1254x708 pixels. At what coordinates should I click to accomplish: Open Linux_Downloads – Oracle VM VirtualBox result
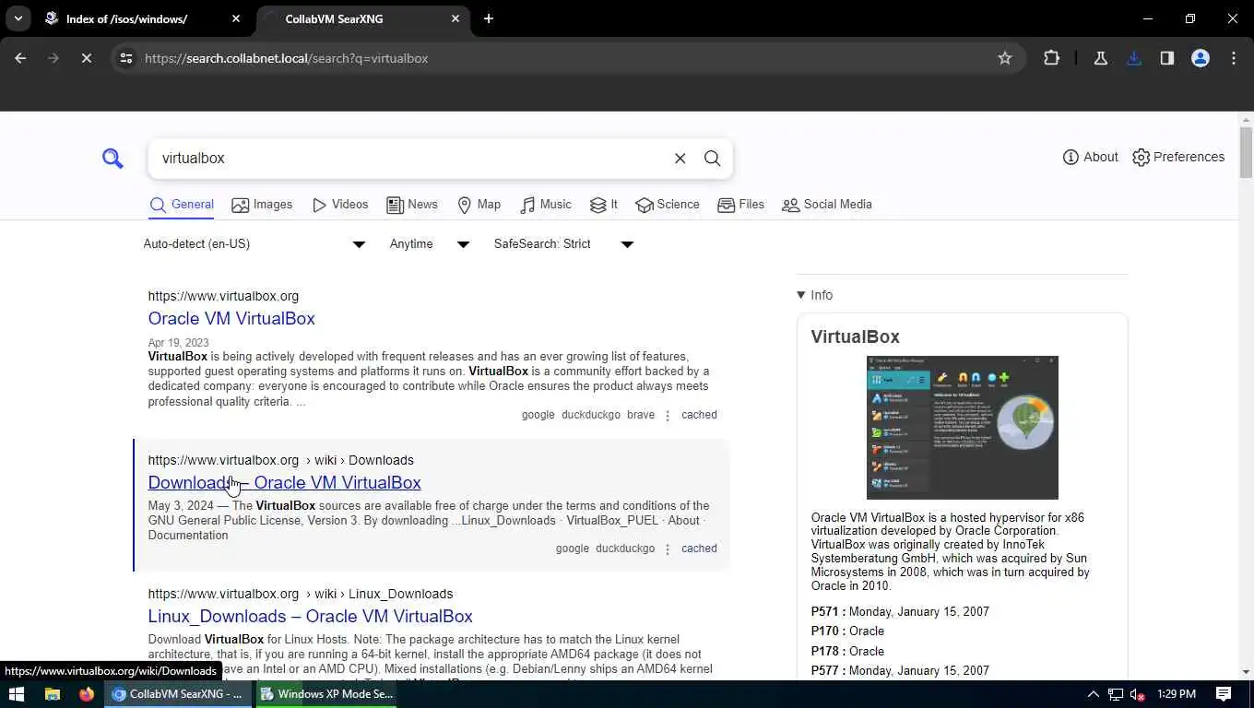coord(310,616)
